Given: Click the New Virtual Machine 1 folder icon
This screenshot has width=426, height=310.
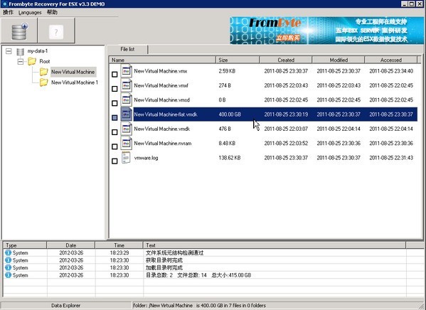Looking at the screenshot, I should coord(44,82).
